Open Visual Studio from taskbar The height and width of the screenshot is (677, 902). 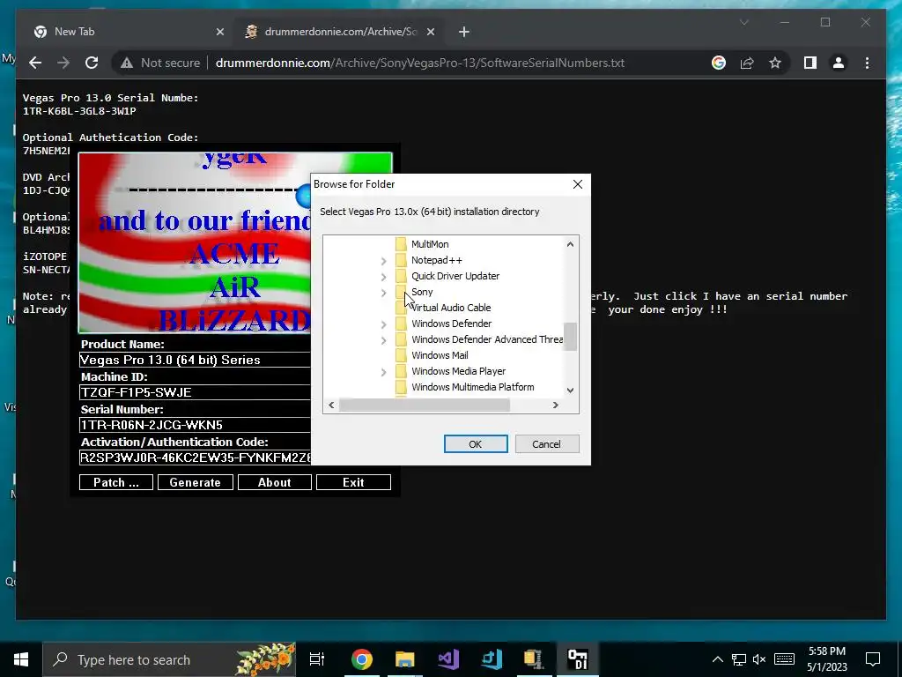pyautogui.click(x=448, y=659)
